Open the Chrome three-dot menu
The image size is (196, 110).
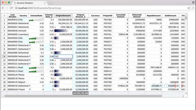click(193, 8)
